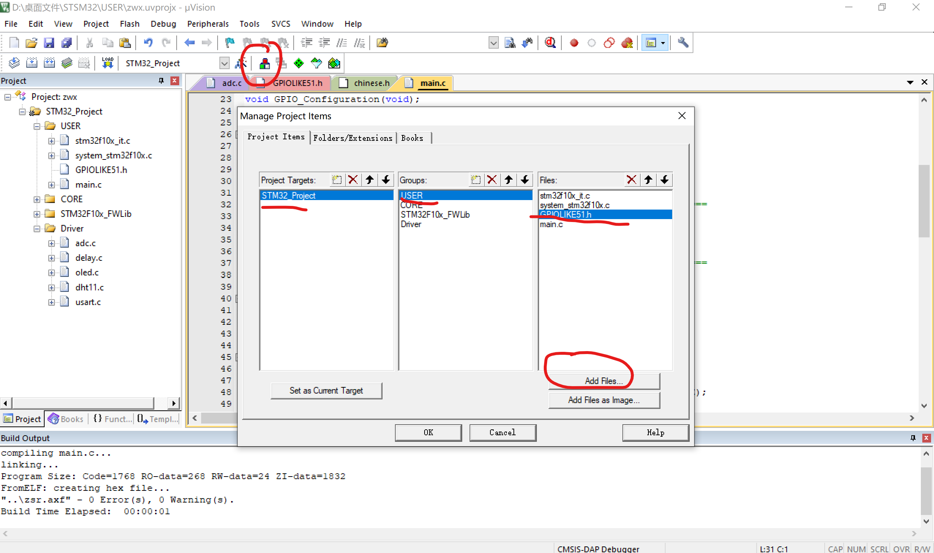
Task: Open the Peripherals menu
Action: coord(207,24)
